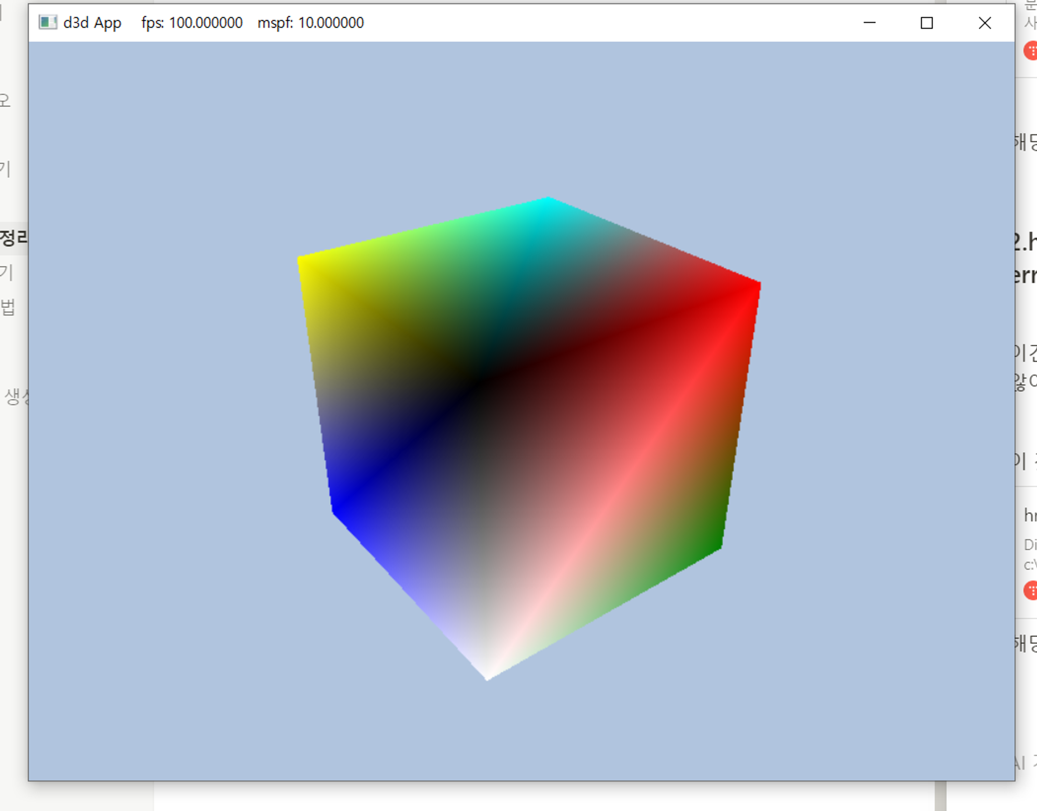Close the d3d App window
The height and width of the screenshot is (811, 1037).
pos(985,23)
